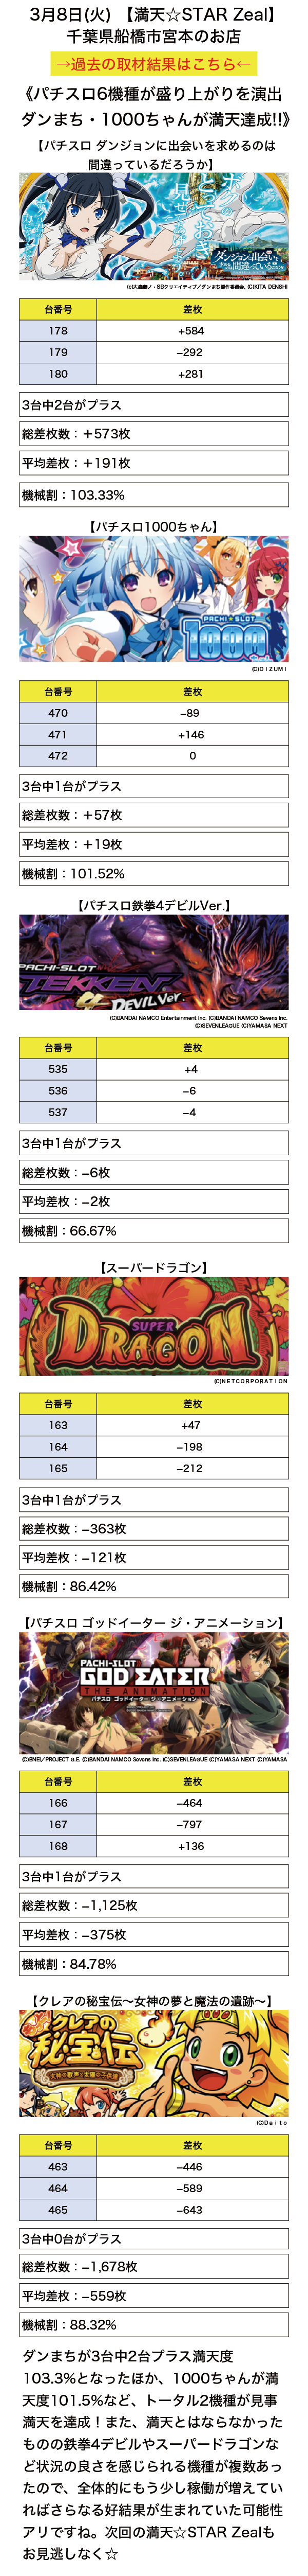The image size is (308, 2576).
Task: Open the 過去の取材結果はこちら link
Action: (153, 63)
